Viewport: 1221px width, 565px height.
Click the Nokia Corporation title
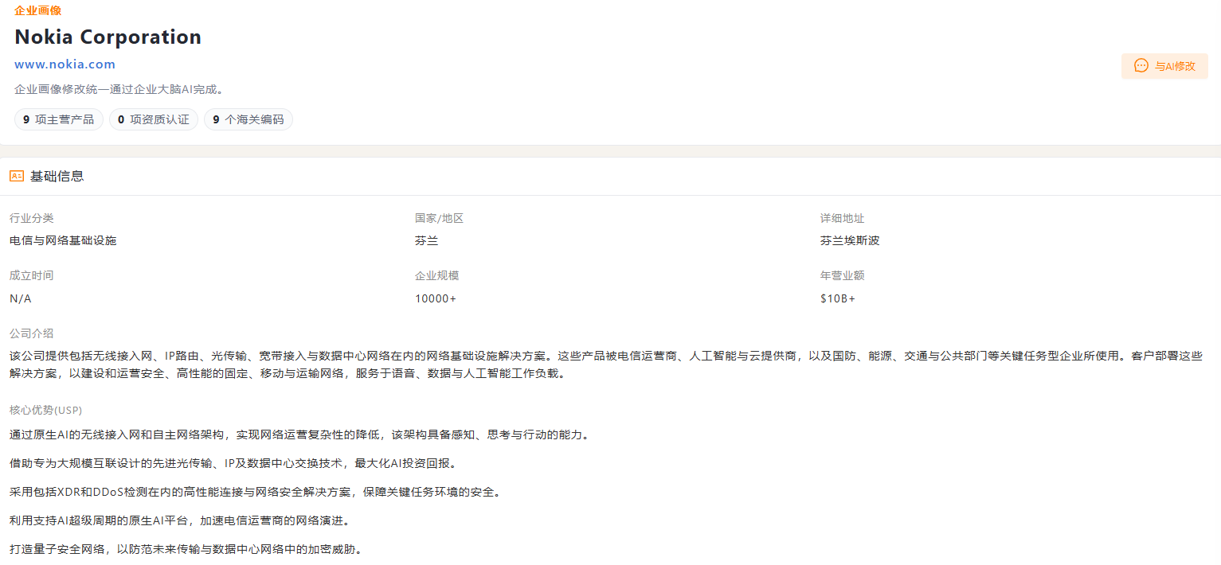(108, 37)
